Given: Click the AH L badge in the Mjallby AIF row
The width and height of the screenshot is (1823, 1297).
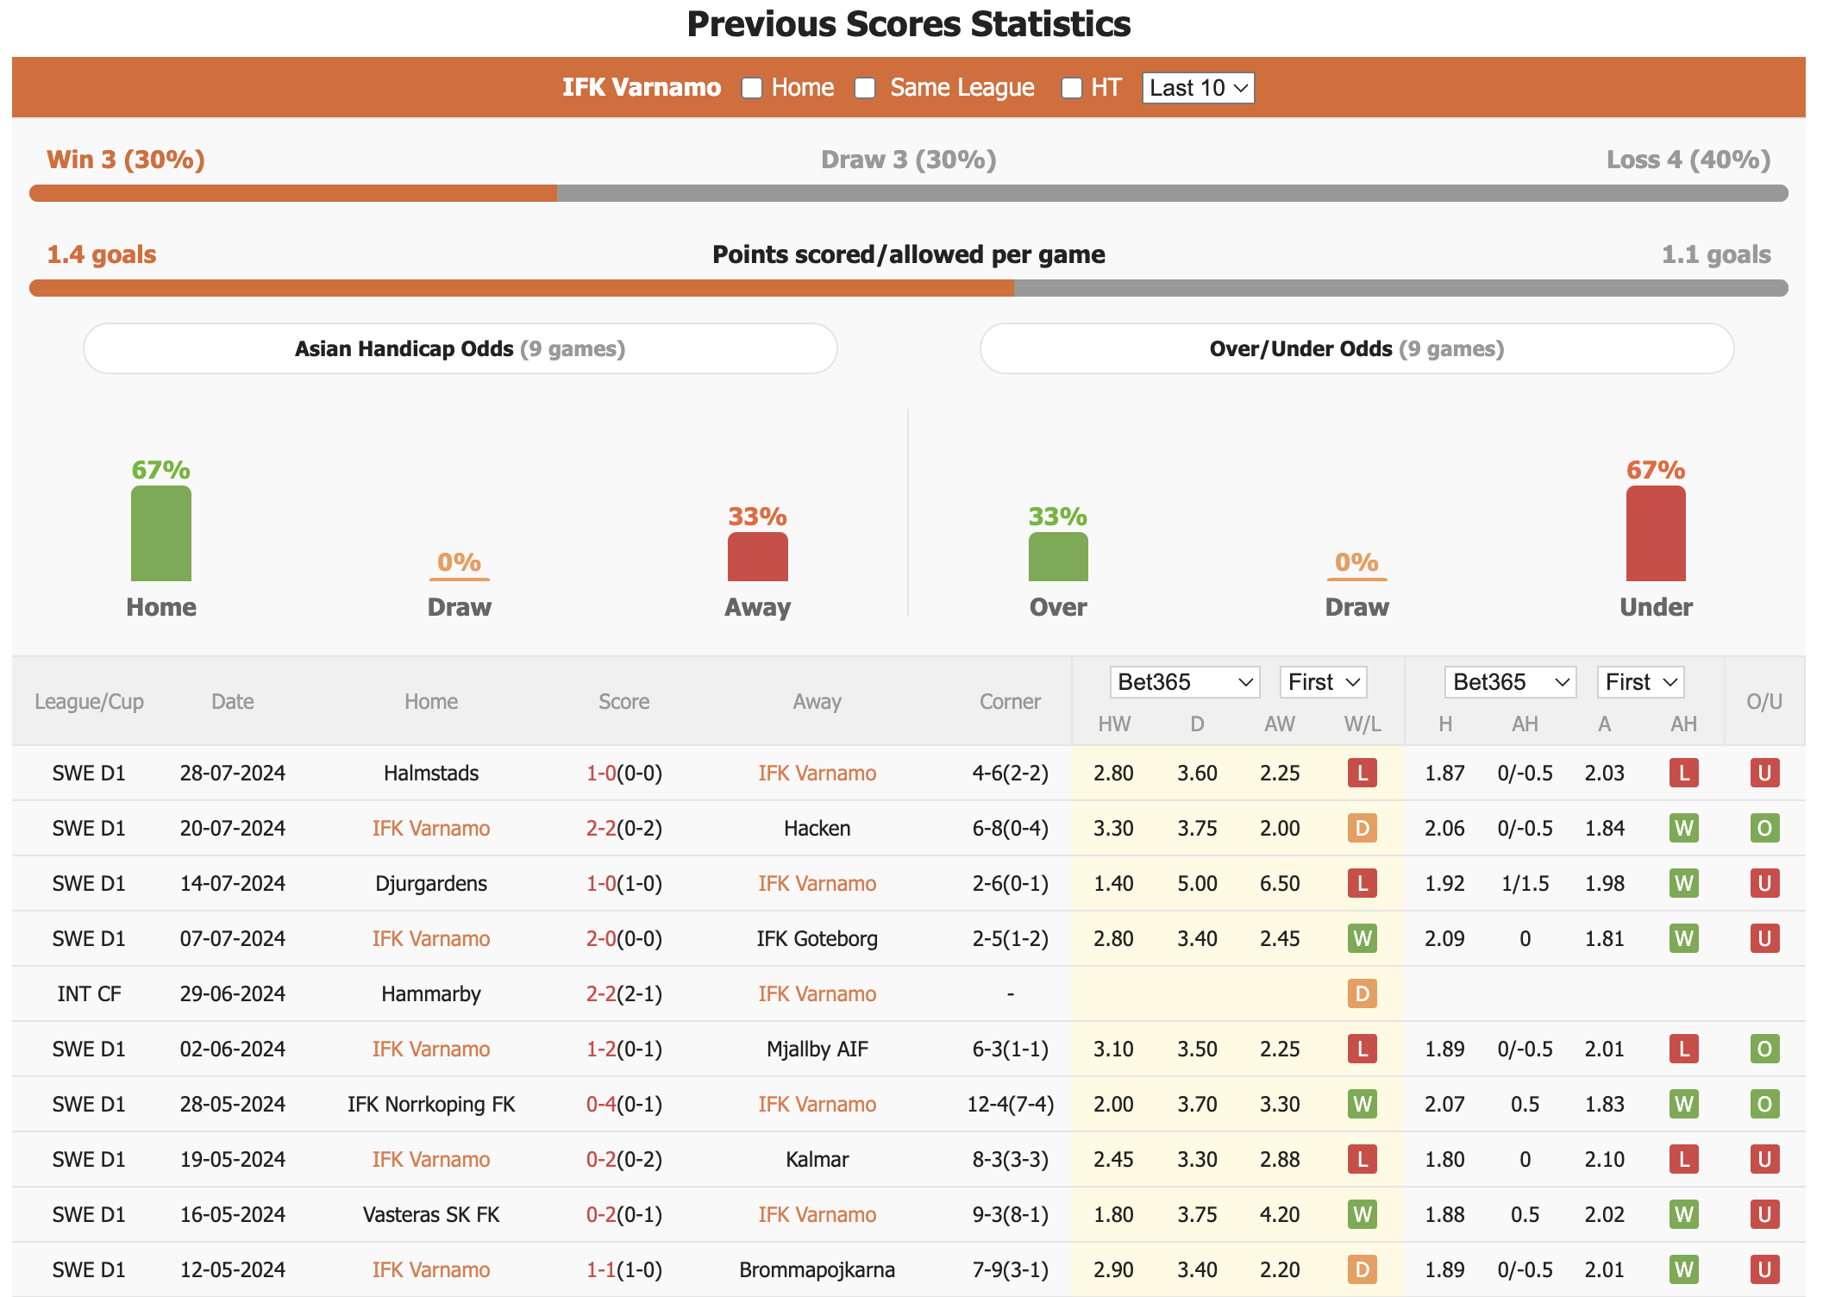Looking at the screenshot, I should click(1683, 1049).
